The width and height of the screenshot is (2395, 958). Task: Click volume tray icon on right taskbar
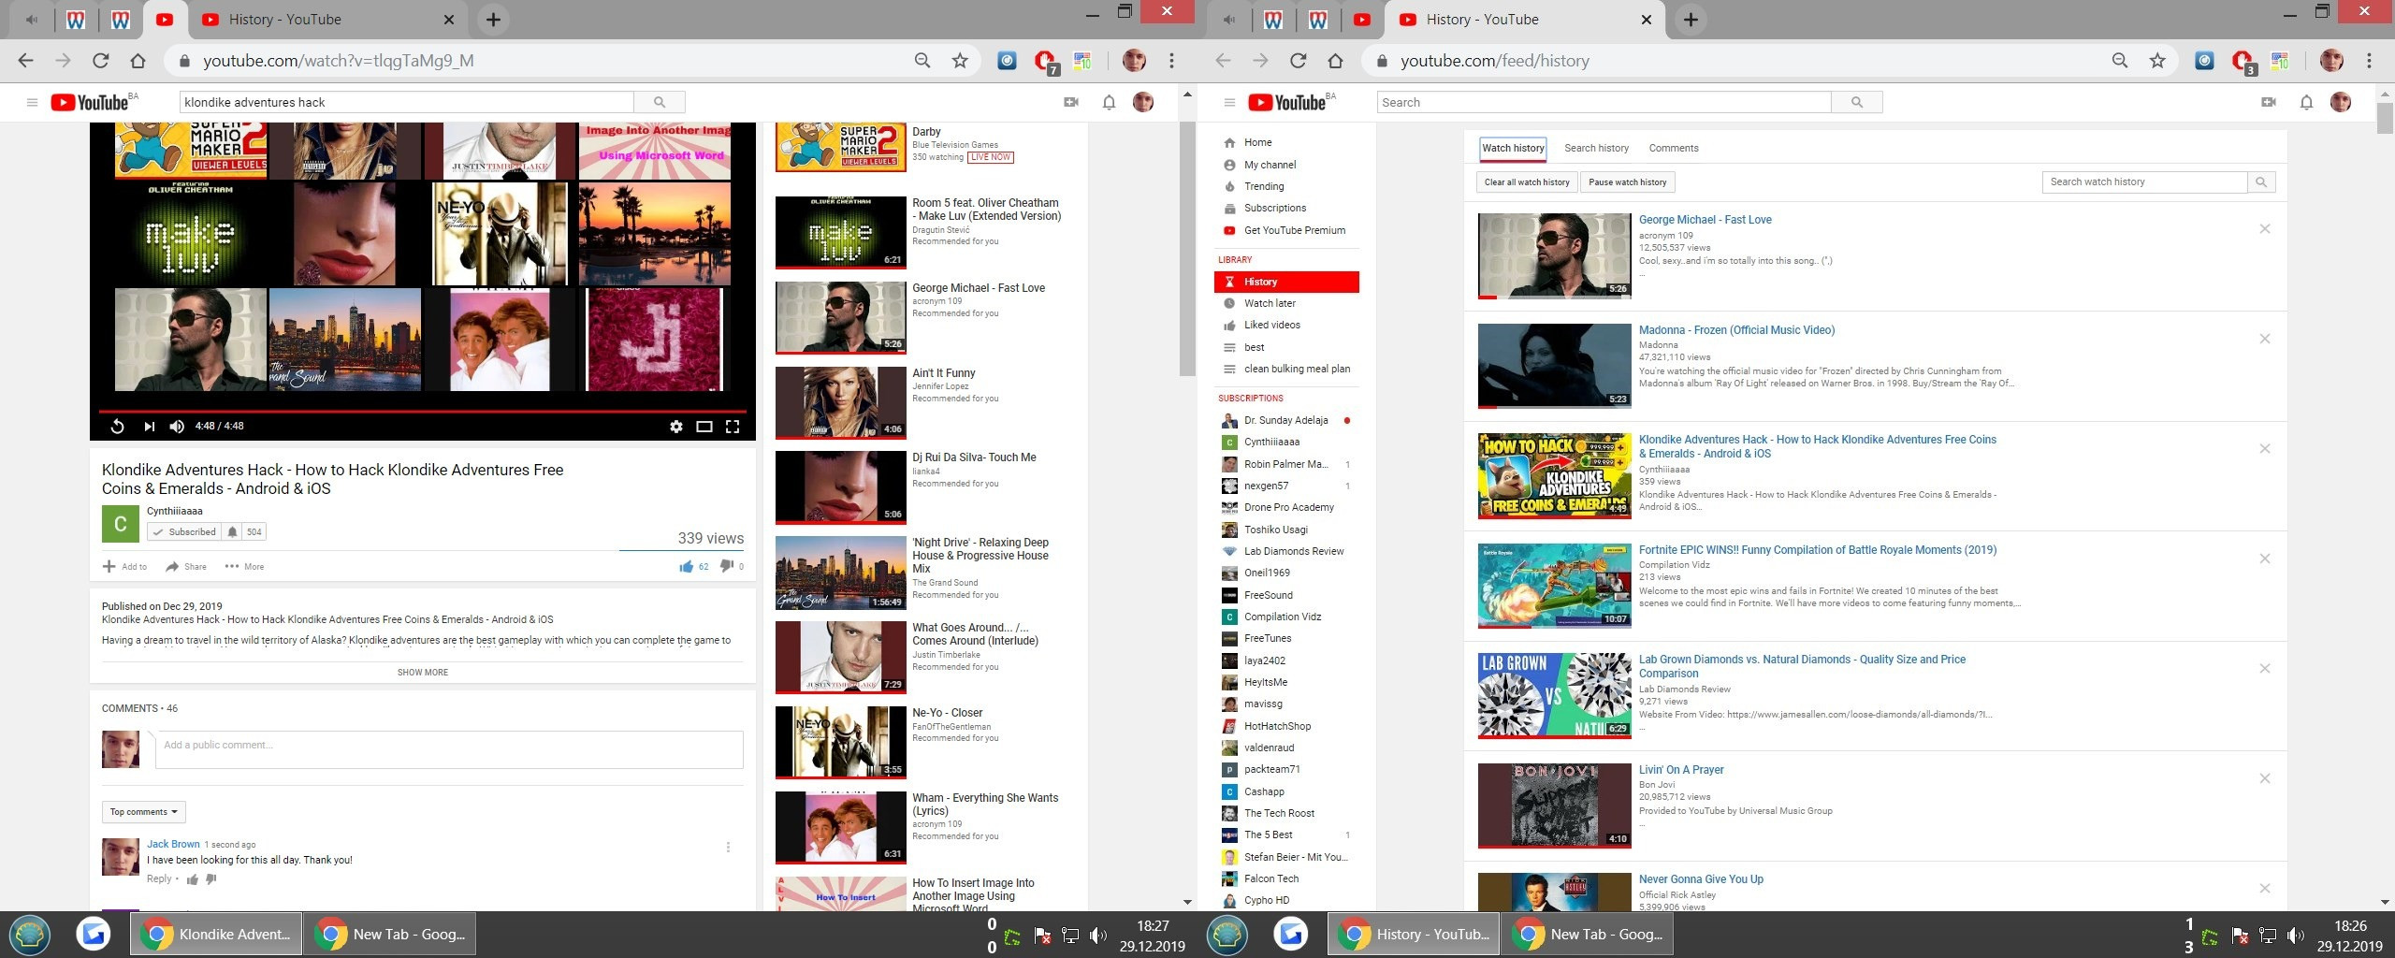coord(2295,936)
